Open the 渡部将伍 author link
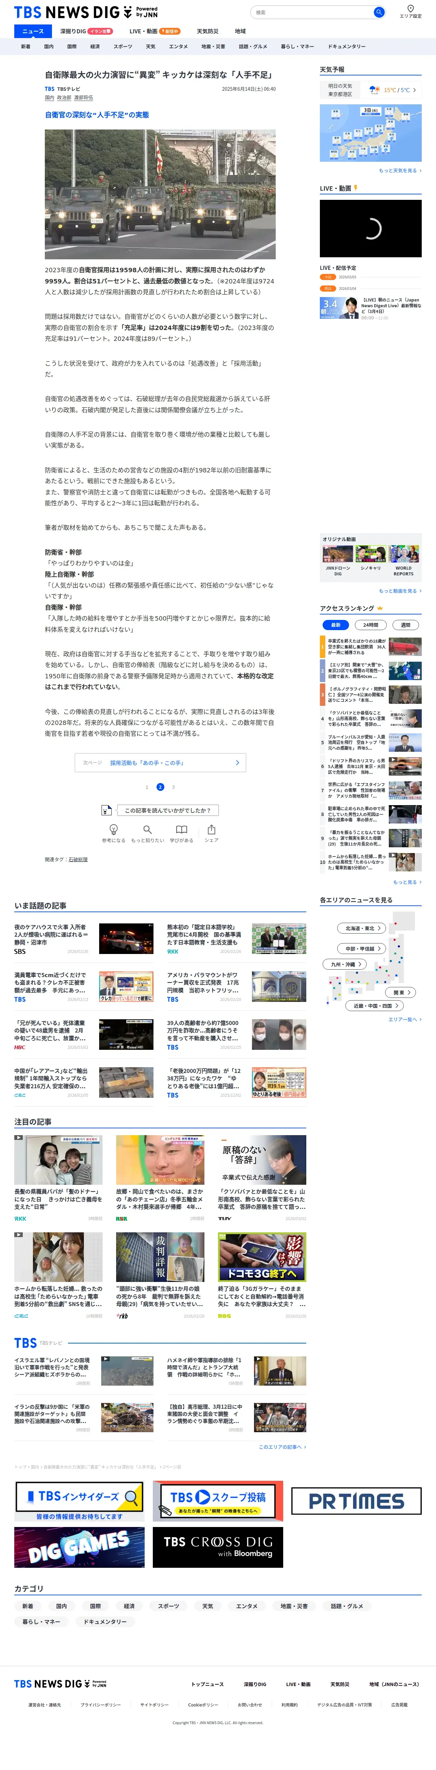Image resolution: width=436 pixels, height=1770 pixels. [x=84, y=98]
